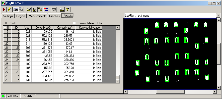Screen dimensions: 222x99
Task: Enable Show unfiltered blobs checkbox
Action: click(x=74, y=23)
